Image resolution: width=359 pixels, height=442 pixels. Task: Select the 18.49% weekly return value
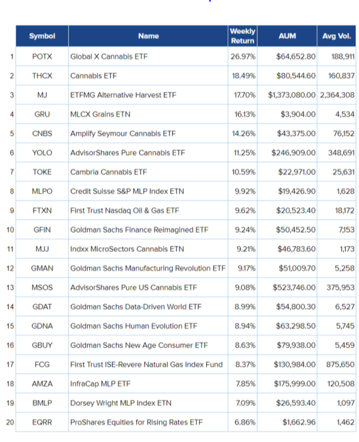pyautogui.click(x=244, y=76)
